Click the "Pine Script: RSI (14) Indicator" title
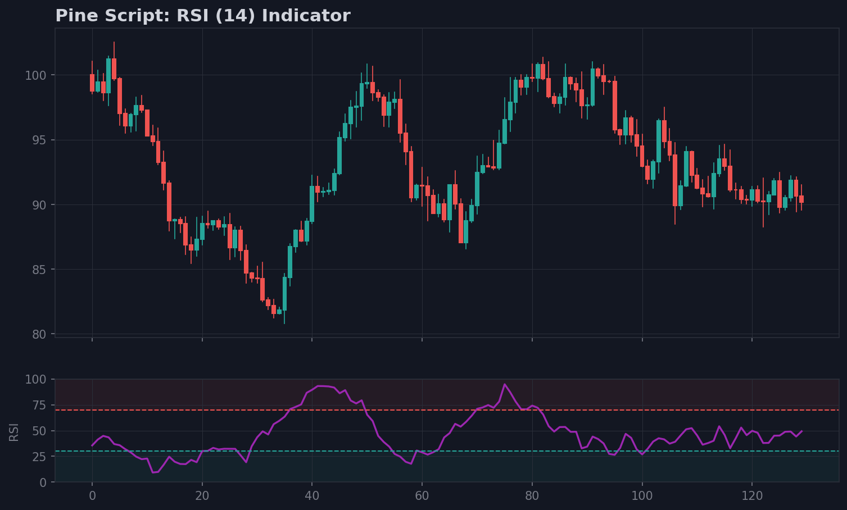This screenshot has height=510, width=847. pos(202,16)
